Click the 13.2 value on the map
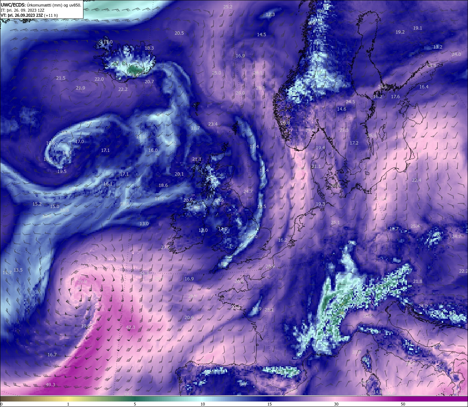Screen dimensions: 468x407 438,47
